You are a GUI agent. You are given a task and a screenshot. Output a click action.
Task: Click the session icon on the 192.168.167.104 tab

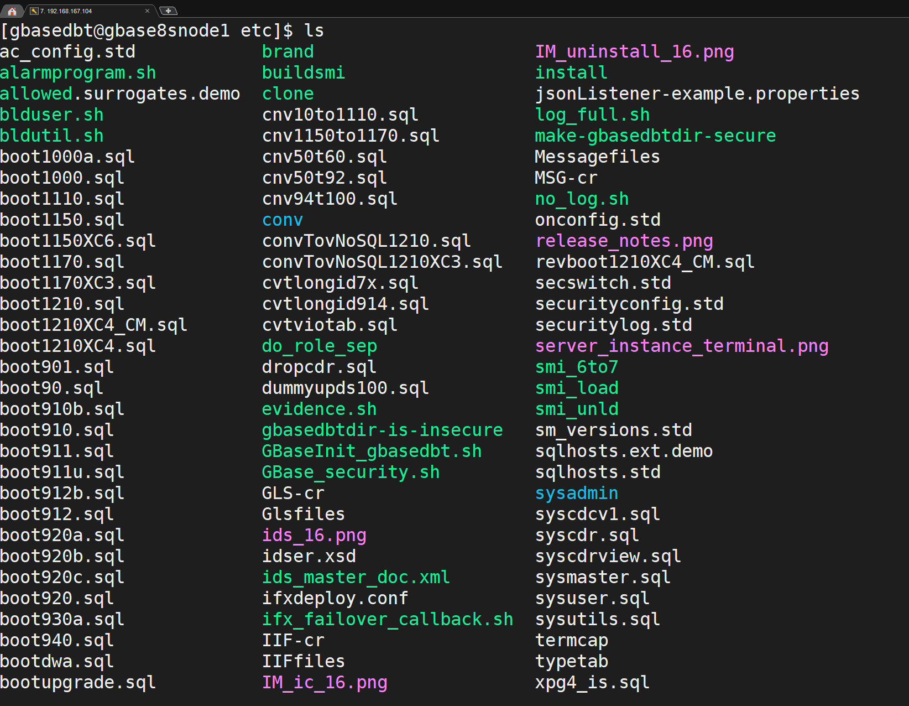(34, 11)
